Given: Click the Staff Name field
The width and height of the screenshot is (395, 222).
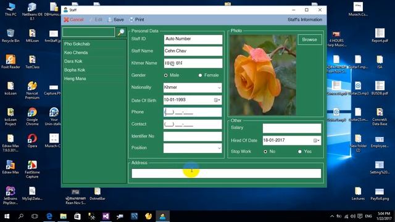Looking at the screenshot, I should click(x=193, y=51).
